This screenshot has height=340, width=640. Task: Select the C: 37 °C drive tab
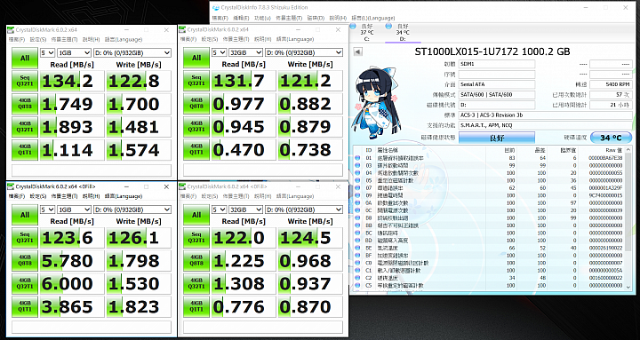coord(366,33)
